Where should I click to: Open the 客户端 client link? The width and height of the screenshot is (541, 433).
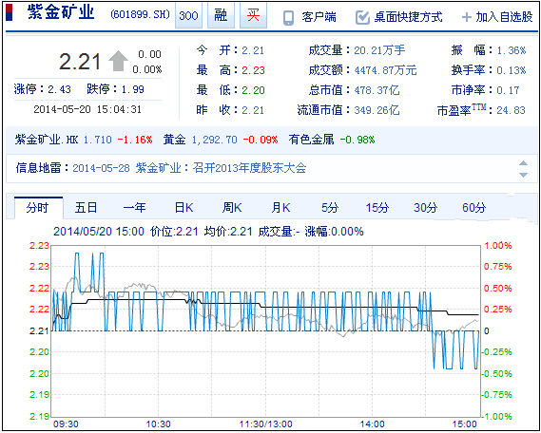[x=319, y=17]
